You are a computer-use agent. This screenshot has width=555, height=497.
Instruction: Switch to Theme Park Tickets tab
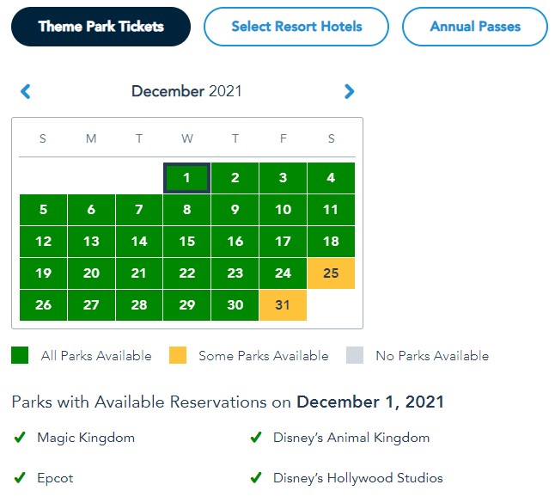[x=101, y=27]
